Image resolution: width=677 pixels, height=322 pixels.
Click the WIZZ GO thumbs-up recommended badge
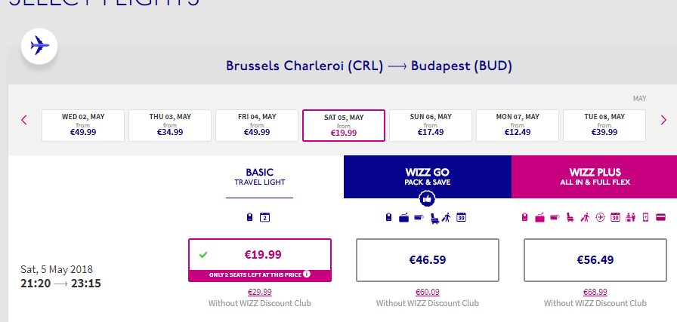428,199
